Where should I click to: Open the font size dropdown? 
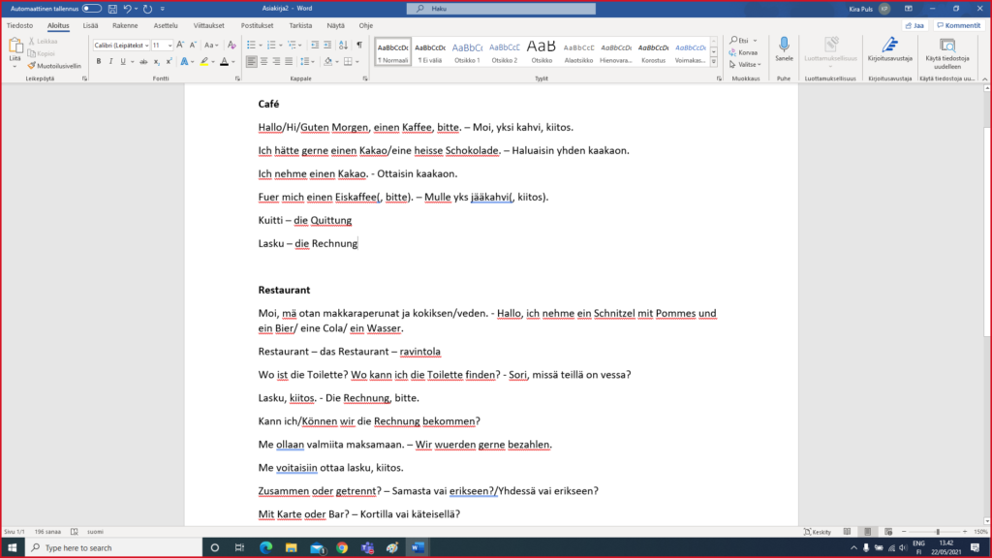point(170,46)
